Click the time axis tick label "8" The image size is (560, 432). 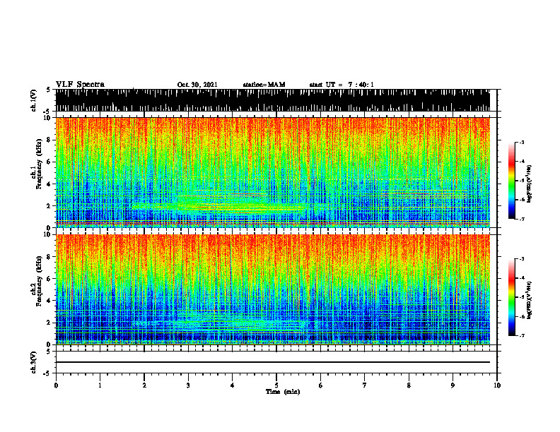click(409, 385)
